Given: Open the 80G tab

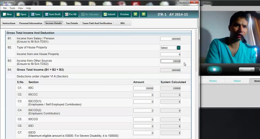Looking at the screenshot, I should [122, 23].
